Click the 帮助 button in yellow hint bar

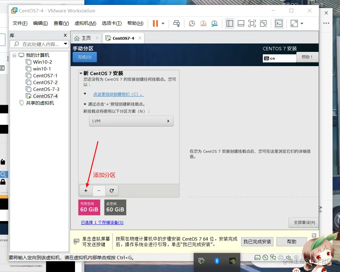[292, 242]
